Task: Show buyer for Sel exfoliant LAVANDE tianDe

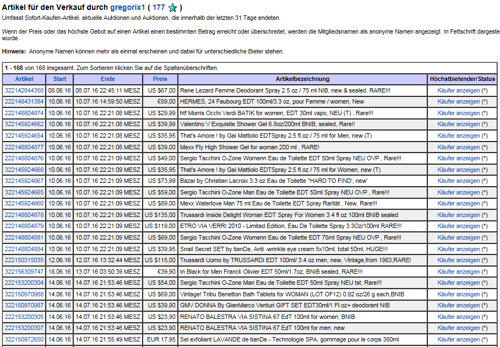Action: 459,340
